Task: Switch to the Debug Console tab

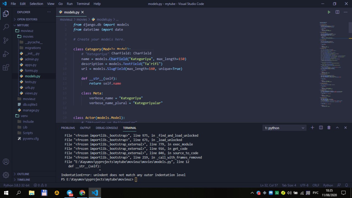Action: pyautogui.click(x=107, y=128)
